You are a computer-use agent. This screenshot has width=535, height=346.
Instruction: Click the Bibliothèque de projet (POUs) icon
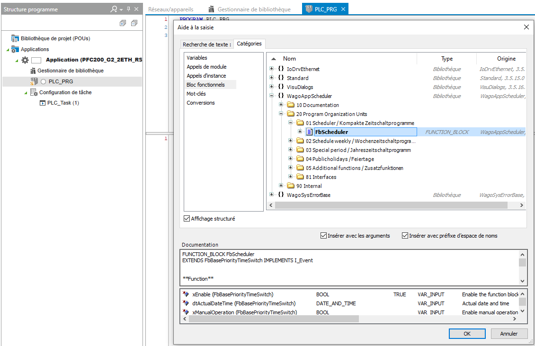pyautogui.click(x=15, y=38)
